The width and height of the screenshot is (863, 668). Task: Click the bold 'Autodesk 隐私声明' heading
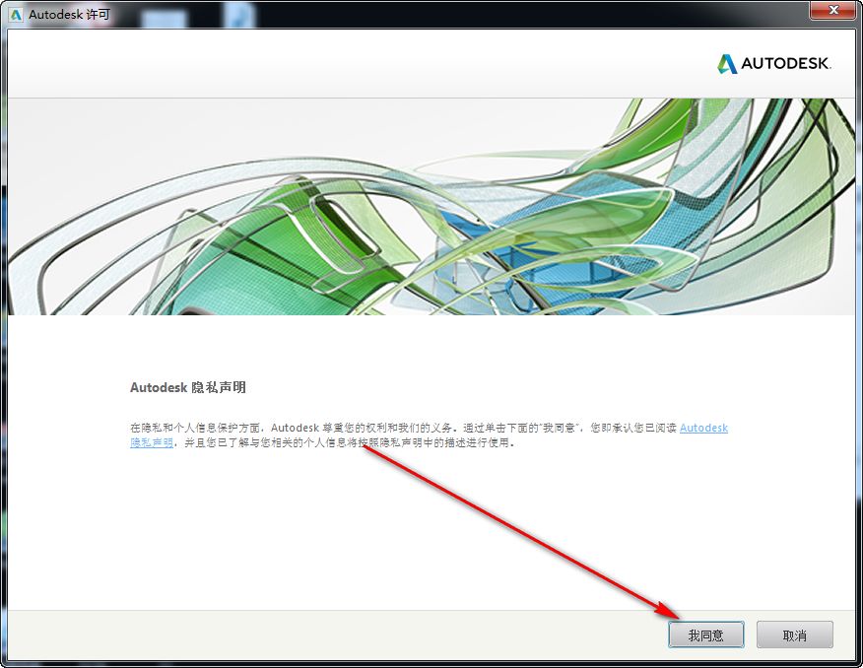coord(188,387)
